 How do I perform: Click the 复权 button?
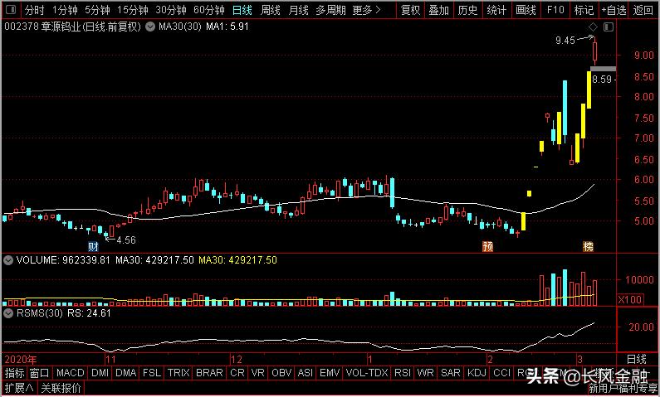[411, 10]
